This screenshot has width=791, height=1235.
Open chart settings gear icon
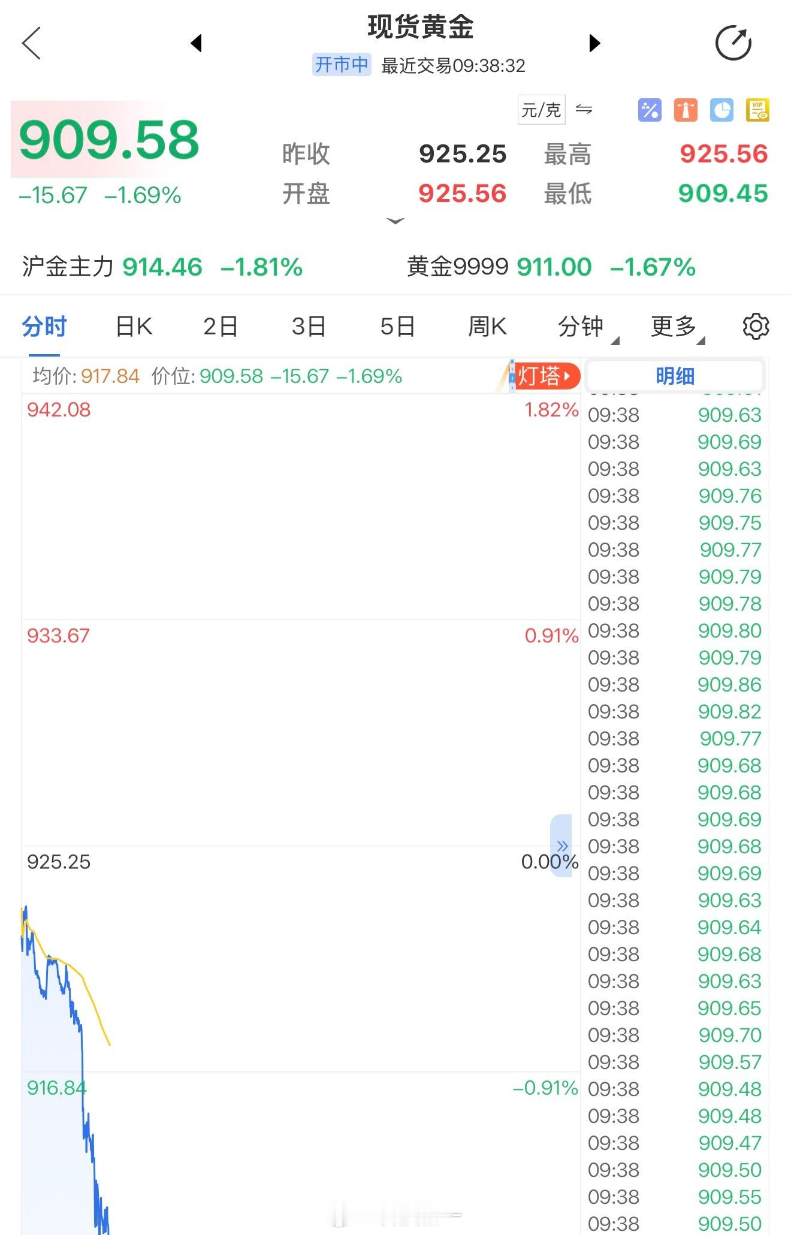[x=756, y=327]
